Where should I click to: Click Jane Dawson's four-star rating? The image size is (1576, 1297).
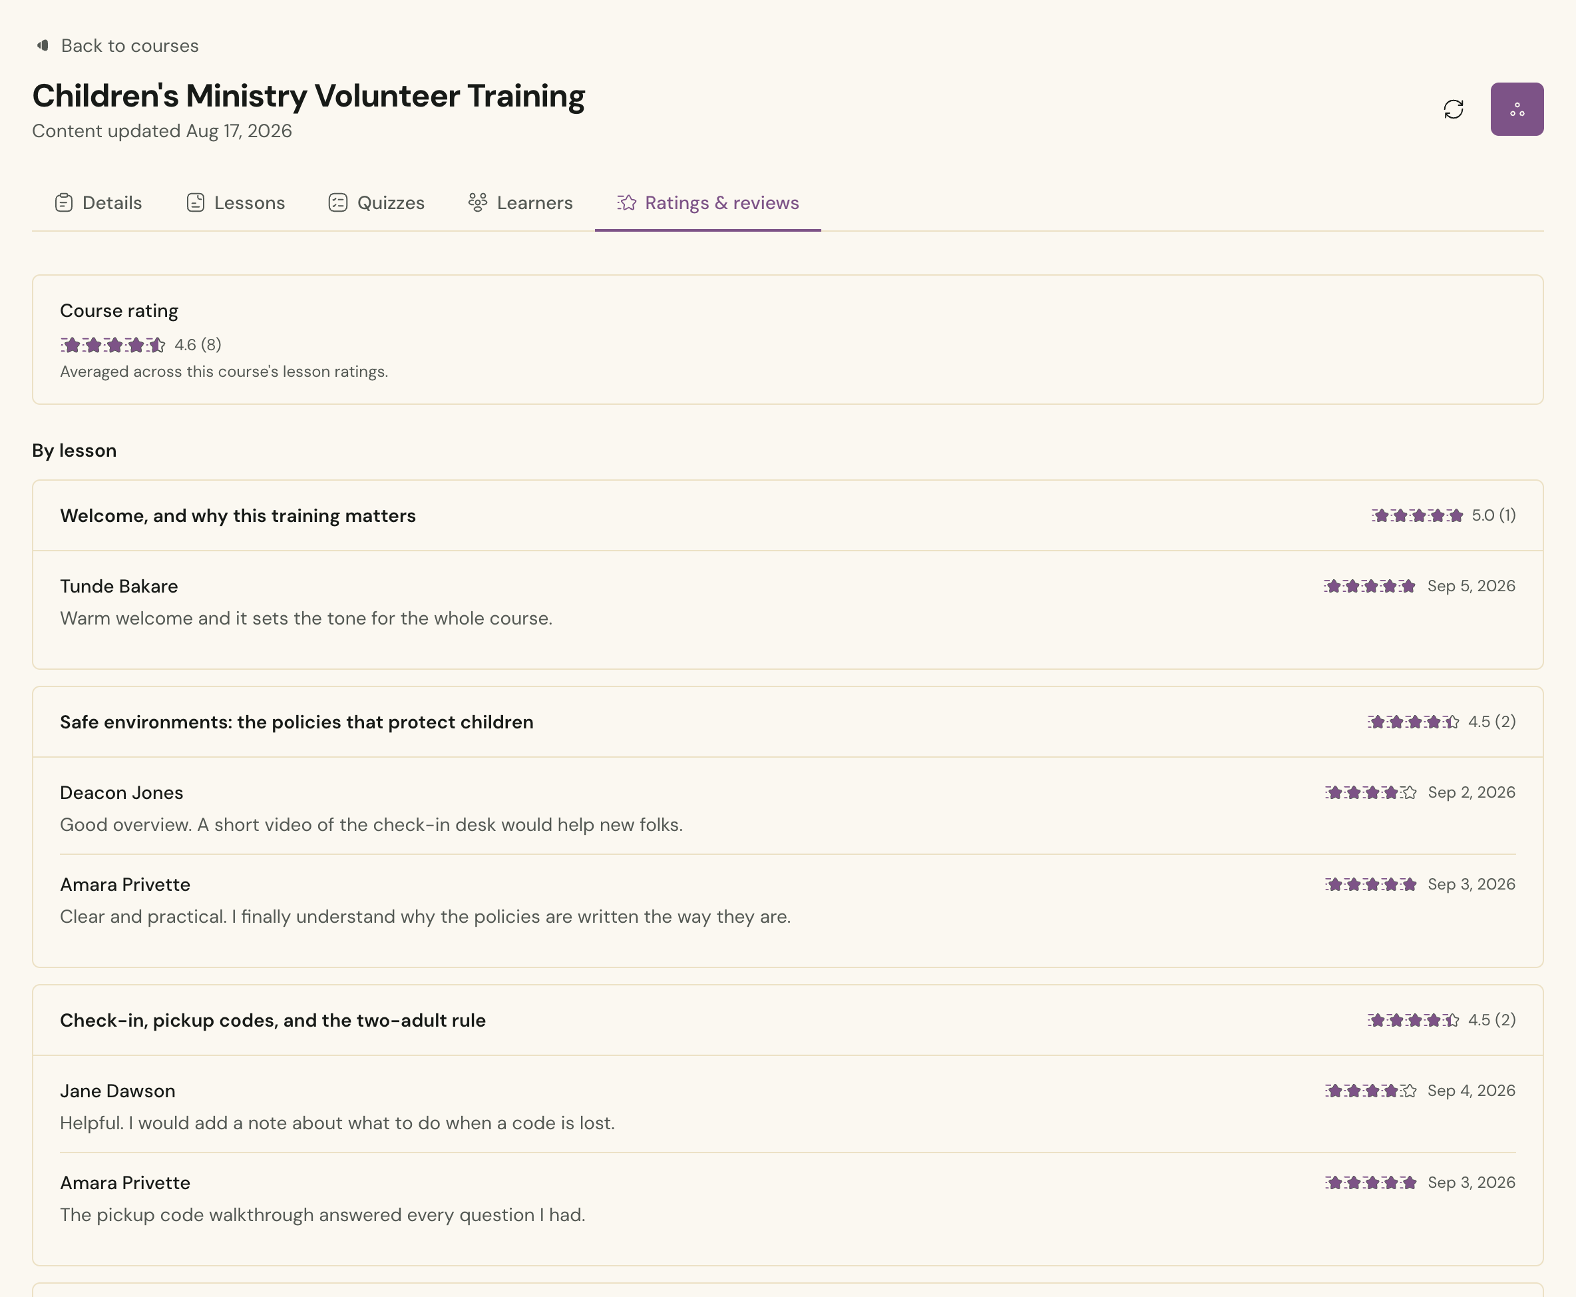point(1370,1090)
